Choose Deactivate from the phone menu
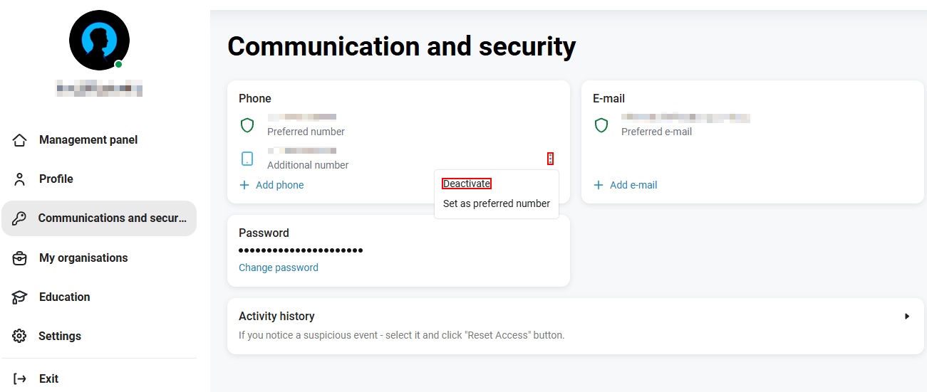927x392 pixels. (467, 184)
